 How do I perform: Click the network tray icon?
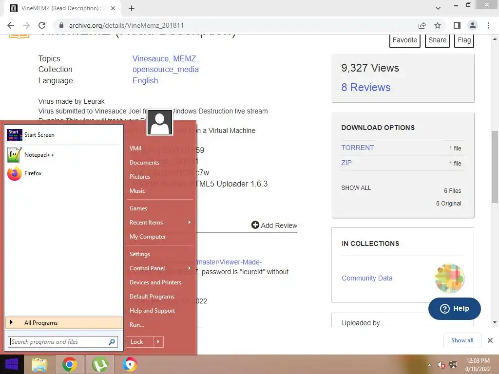pyautogui.click(x=453, y=365)
